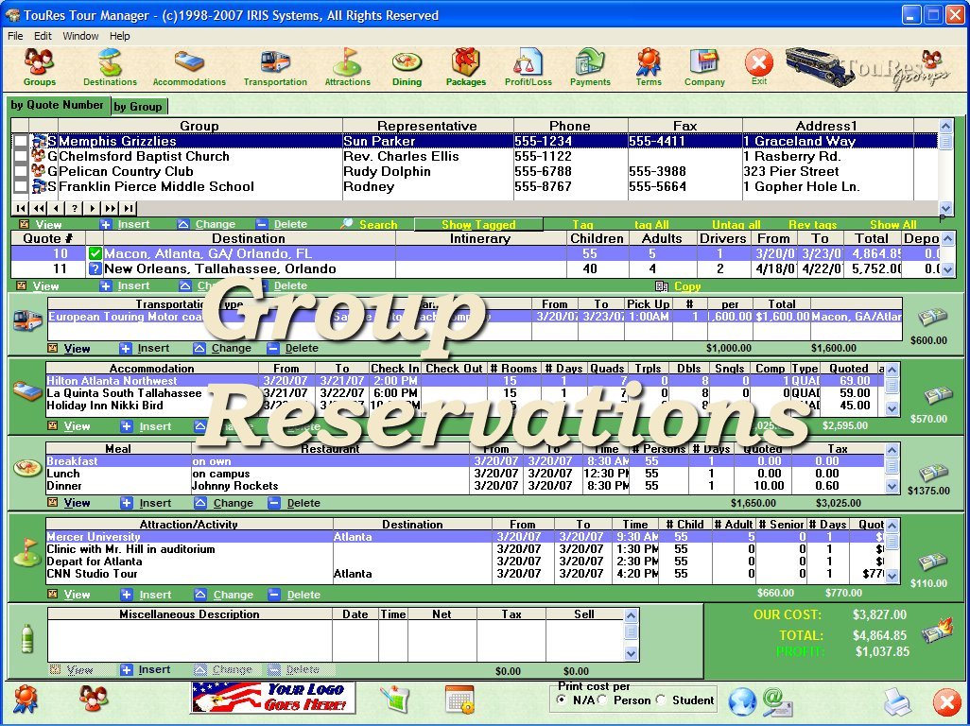
Task: Open the Payments toolbar icon
Action: click(590, 67)
